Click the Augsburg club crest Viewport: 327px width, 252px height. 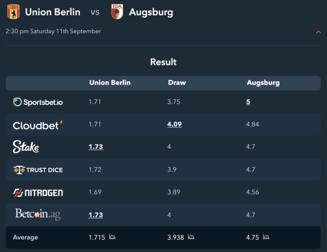point(117,12)
